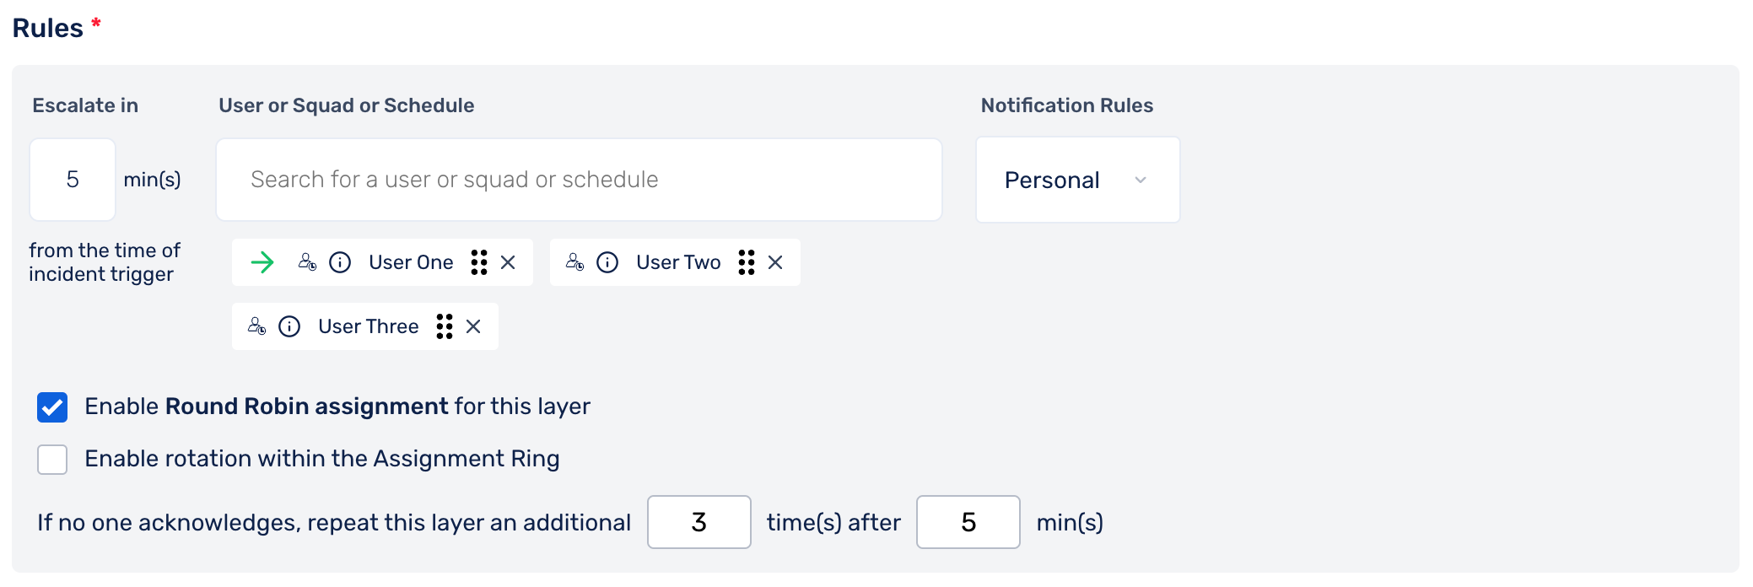Click the repeat times field showing 3

coord(699,522)
